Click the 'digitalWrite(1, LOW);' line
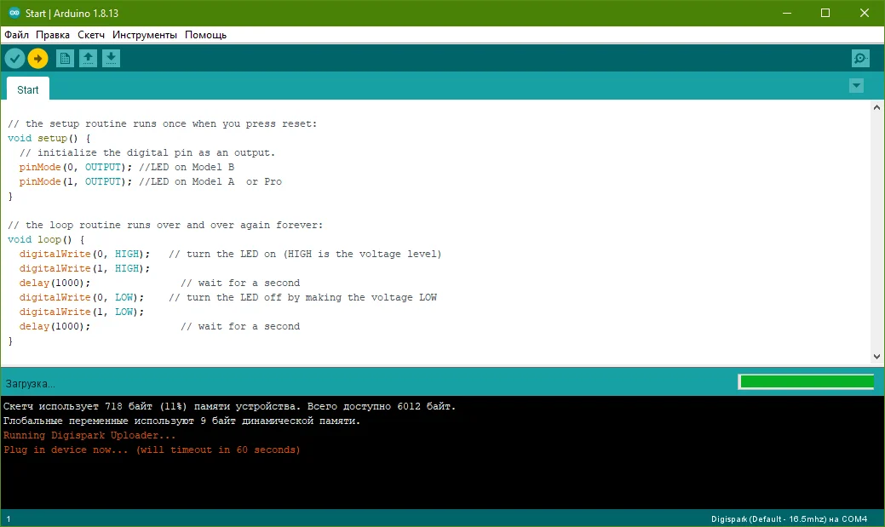 (x=81, y=312)
